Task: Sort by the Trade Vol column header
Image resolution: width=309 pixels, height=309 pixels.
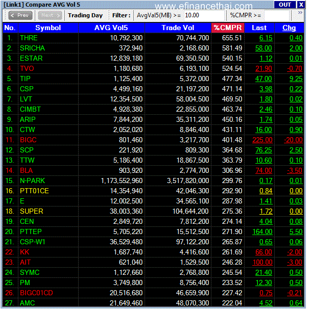Action: (178, 28)
